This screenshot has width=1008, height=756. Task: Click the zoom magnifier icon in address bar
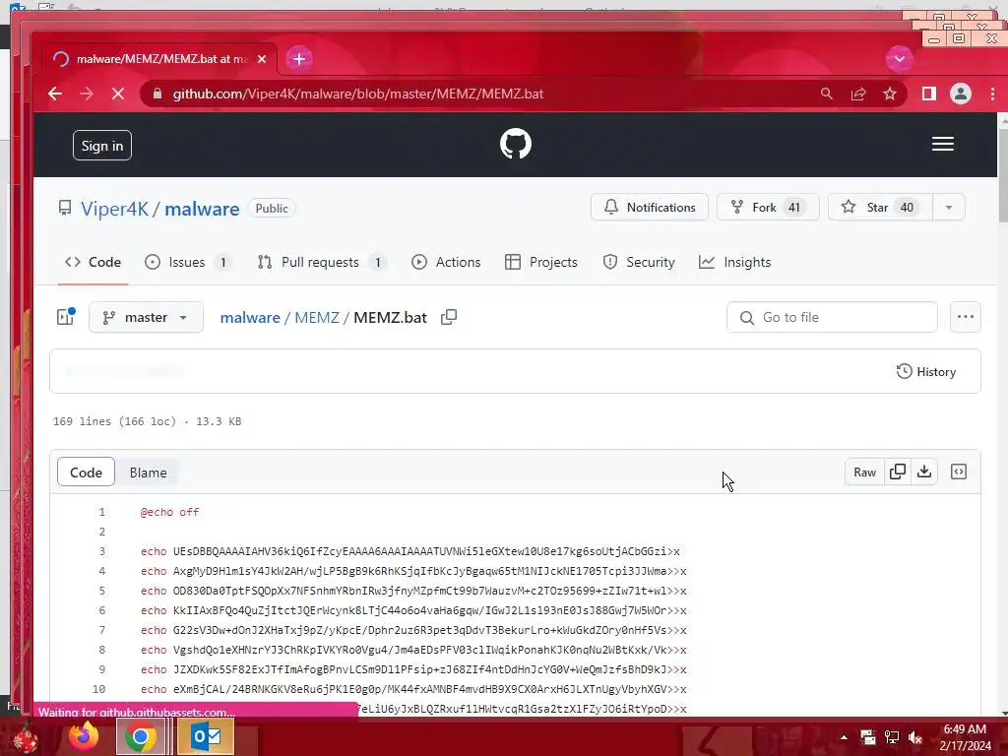pyautogui.click(x=827, y=94)
